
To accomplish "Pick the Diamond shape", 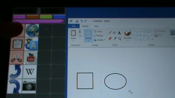I will [x=136, y=39].
